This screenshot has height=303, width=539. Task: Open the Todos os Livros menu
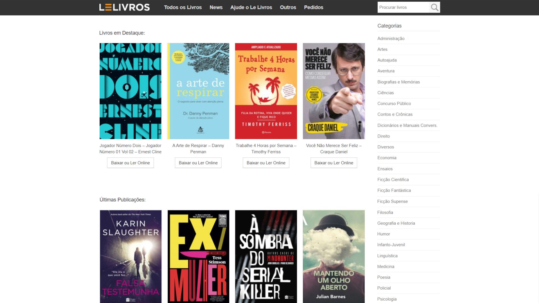183,7
